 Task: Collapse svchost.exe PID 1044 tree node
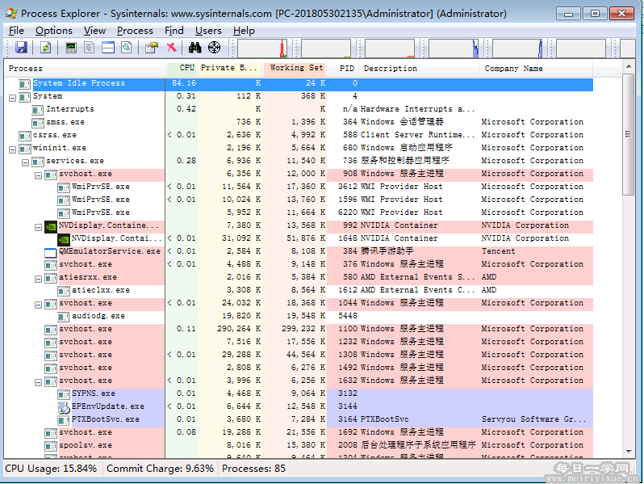coord(38,305)
